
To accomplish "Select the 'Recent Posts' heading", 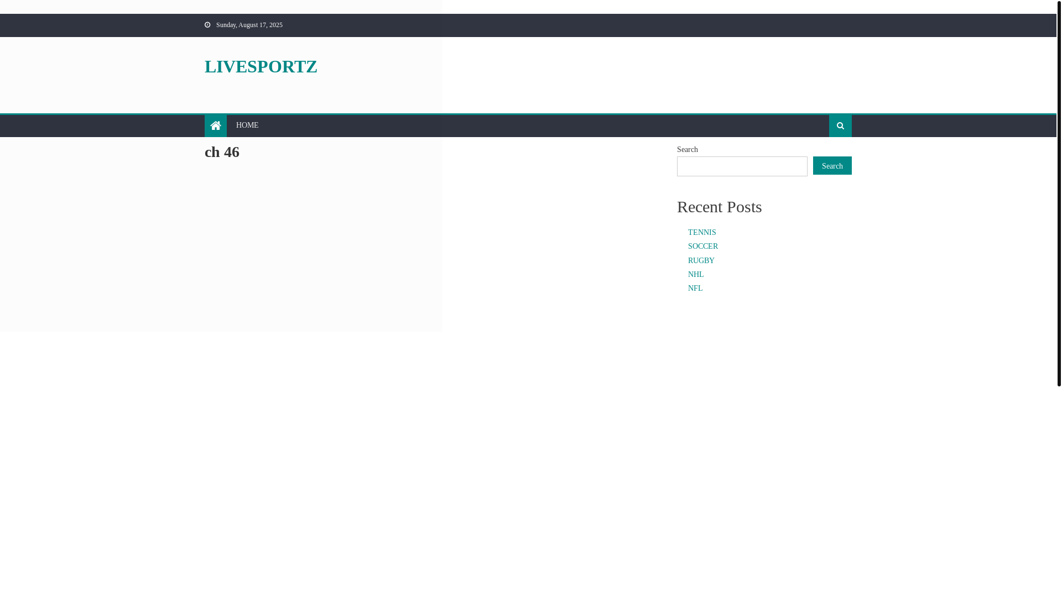I will click(720, 207).
